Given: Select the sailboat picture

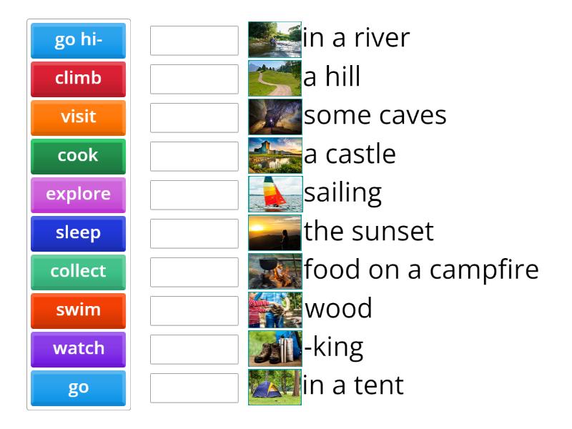Looking at the screenshot, I should pyautogui.click(x=275, y=194).
